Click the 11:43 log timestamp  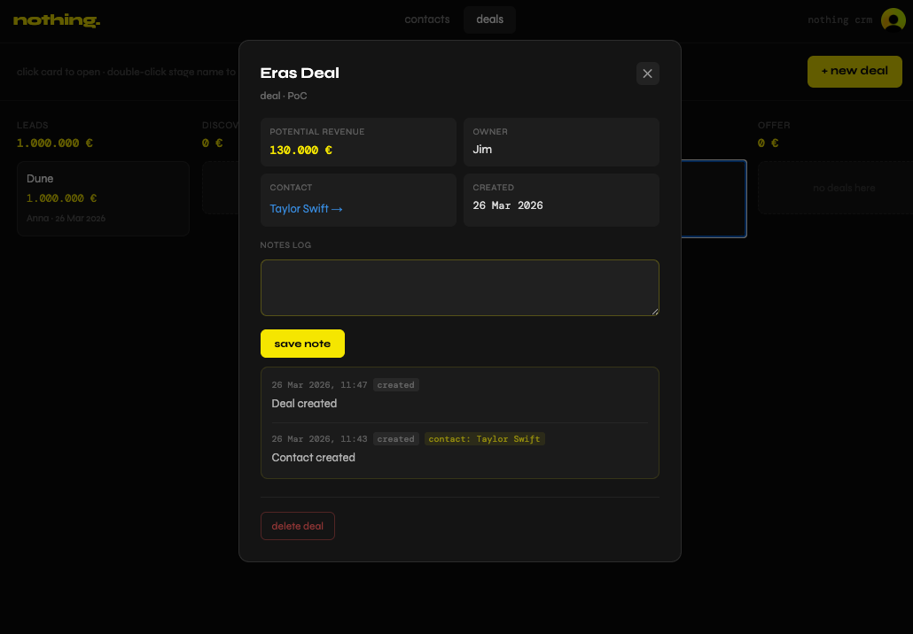[319, 439]
